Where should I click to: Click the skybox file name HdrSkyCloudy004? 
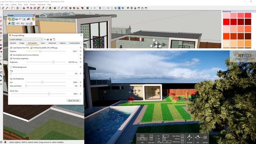45,48
